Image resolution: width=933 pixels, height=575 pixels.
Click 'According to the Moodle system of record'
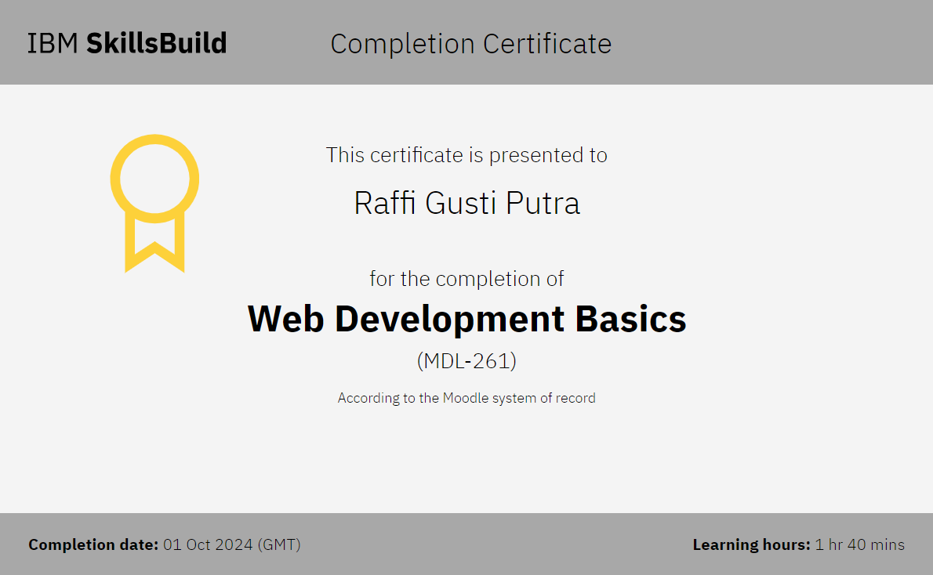point(466,398)
